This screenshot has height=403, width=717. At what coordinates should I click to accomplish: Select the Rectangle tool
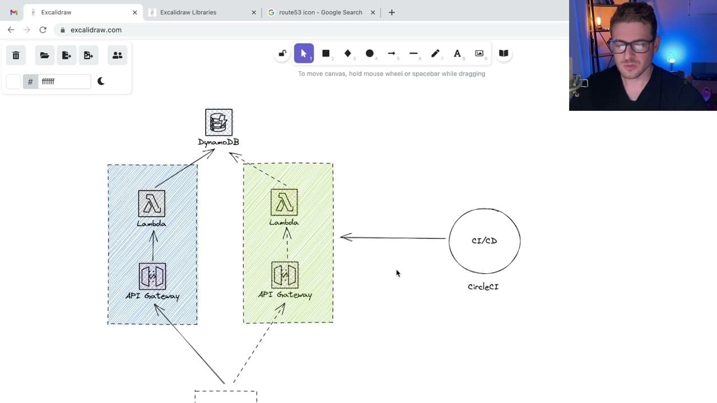tap(326, 54)
